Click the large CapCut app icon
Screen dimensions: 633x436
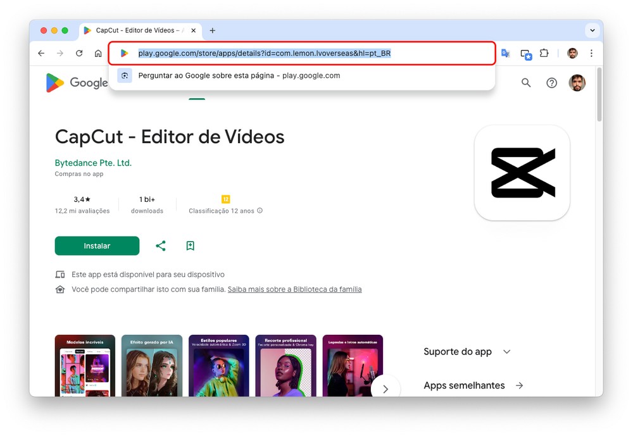click(x=522, y=173)
